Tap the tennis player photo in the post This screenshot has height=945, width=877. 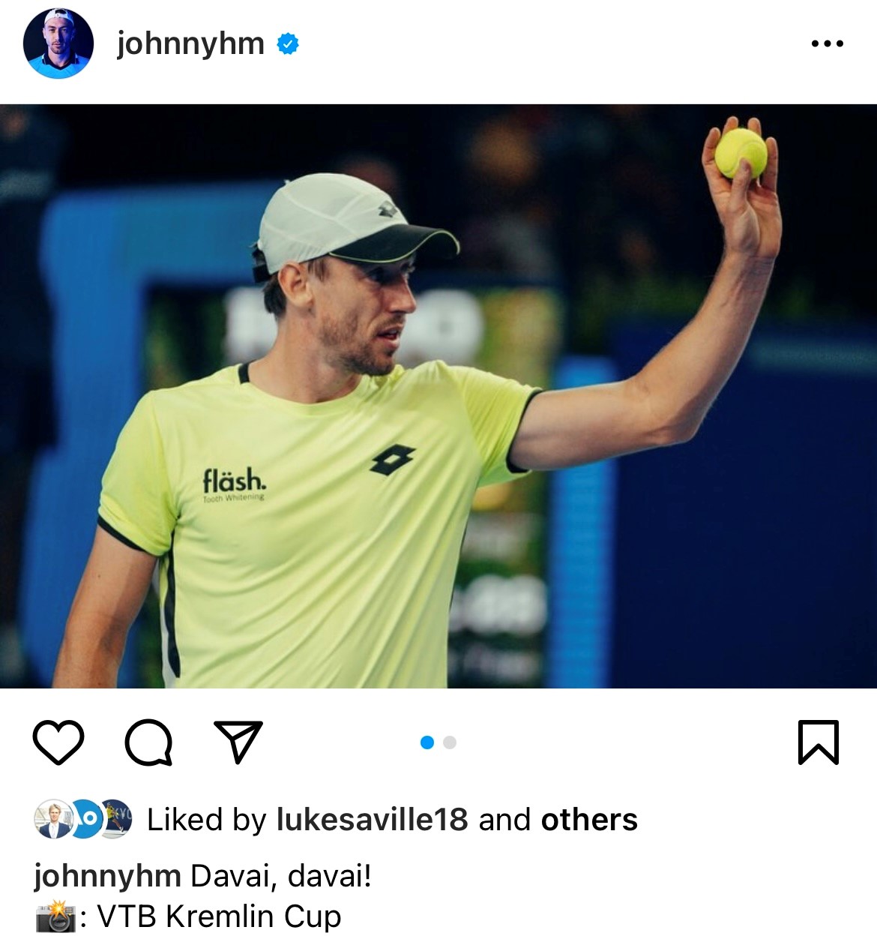coord(438,396)
